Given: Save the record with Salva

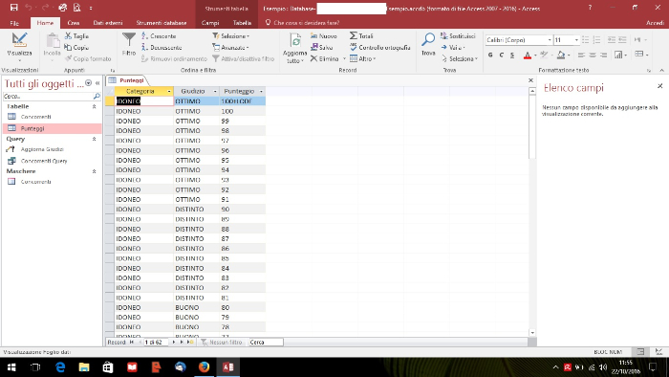Looking at the screenshot, I should tap(322, 48).
